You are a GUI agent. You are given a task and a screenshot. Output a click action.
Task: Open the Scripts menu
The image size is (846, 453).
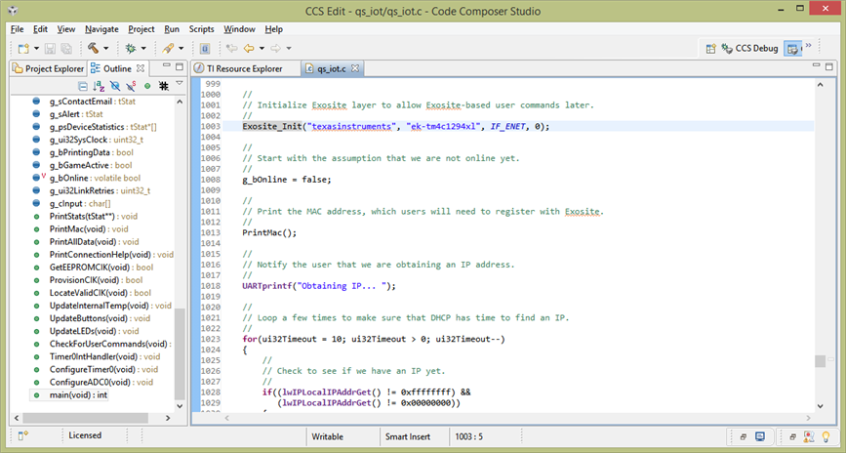click(x=201, y=29)
